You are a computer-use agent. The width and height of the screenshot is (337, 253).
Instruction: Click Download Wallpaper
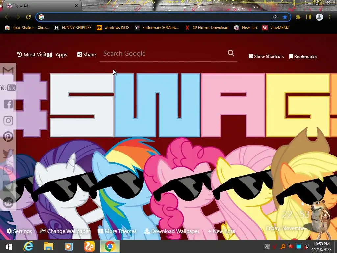[x=172, y=231]
